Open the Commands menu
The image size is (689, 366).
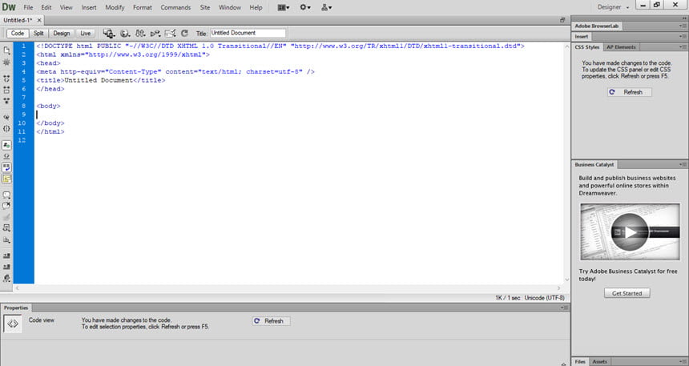click(175, 7)
